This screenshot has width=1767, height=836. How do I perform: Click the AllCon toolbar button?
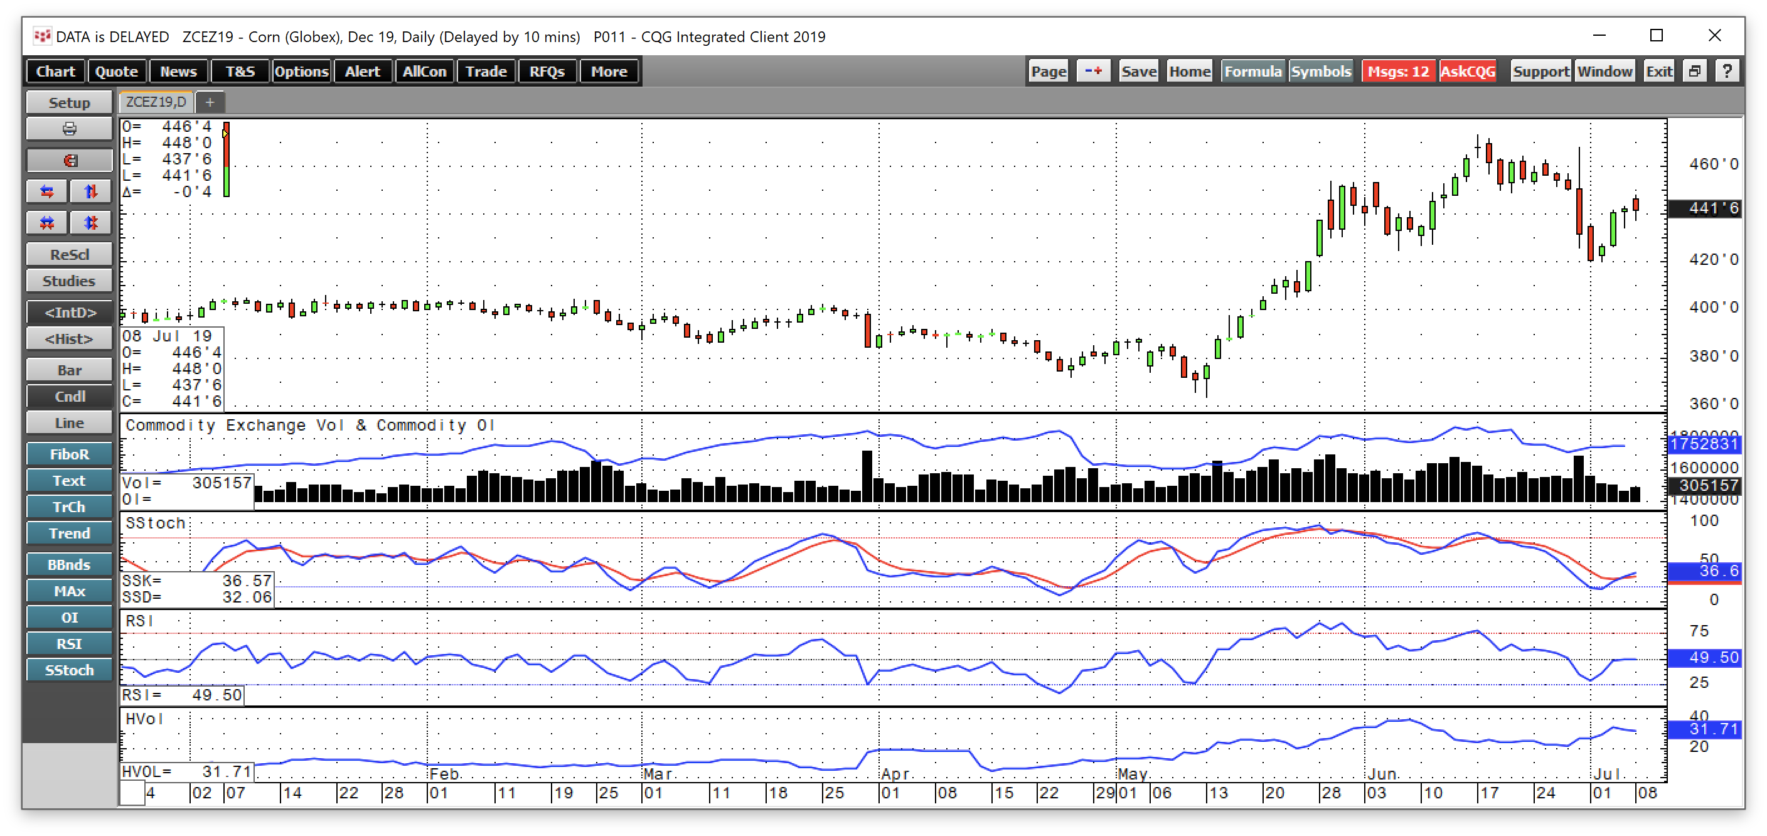[x=425, y=72]
